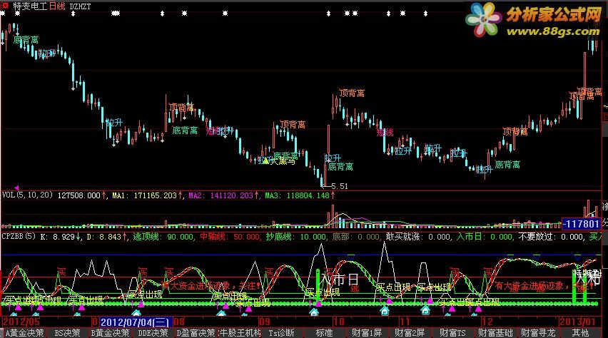This screenshot has width=608, height=338.
Task: Switch to the 其他 tab
Action: tap(580, 332)
